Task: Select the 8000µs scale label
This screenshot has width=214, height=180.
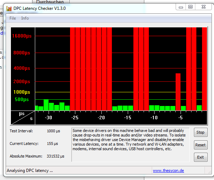Action: click(22, 53)
